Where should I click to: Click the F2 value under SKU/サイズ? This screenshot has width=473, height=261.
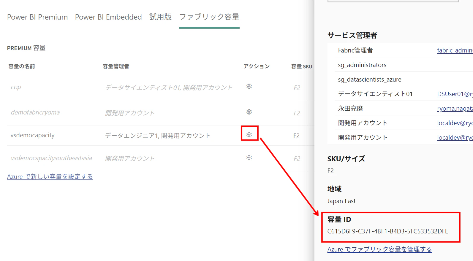coord(330,171)
